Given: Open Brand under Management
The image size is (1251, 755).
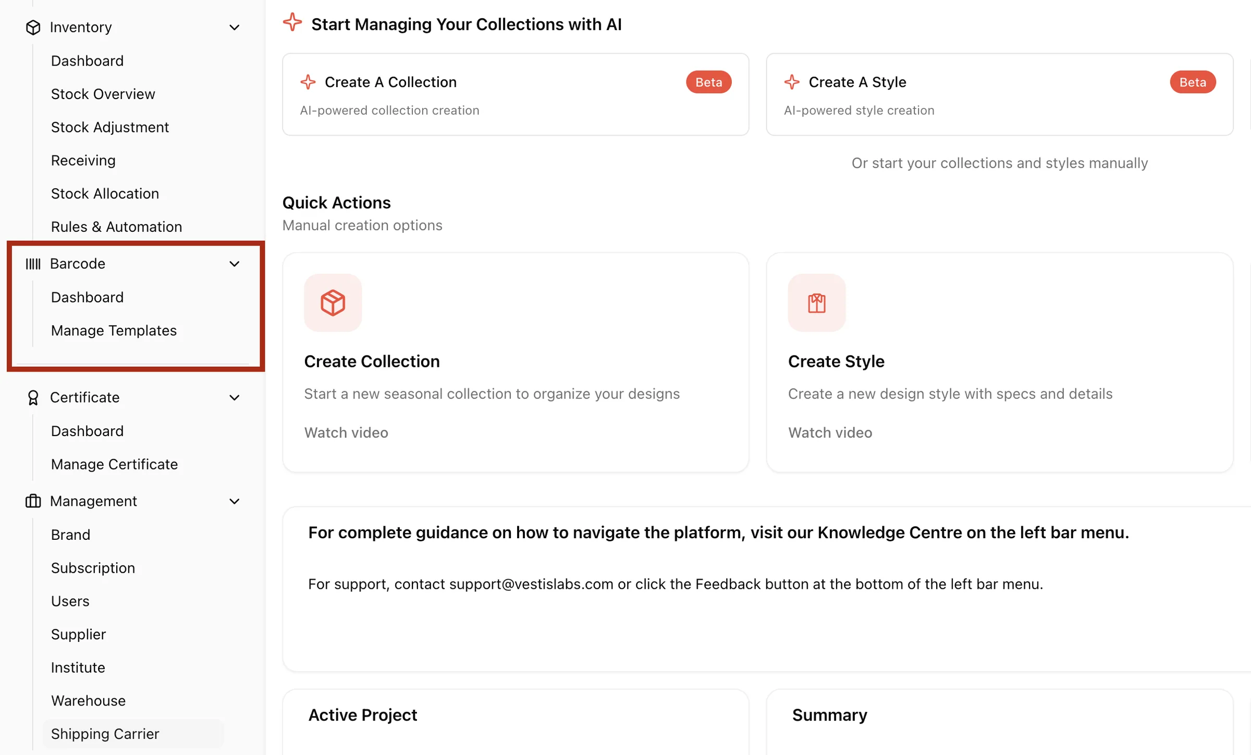Looking at the screenshot, I should (x=70, y=535).
